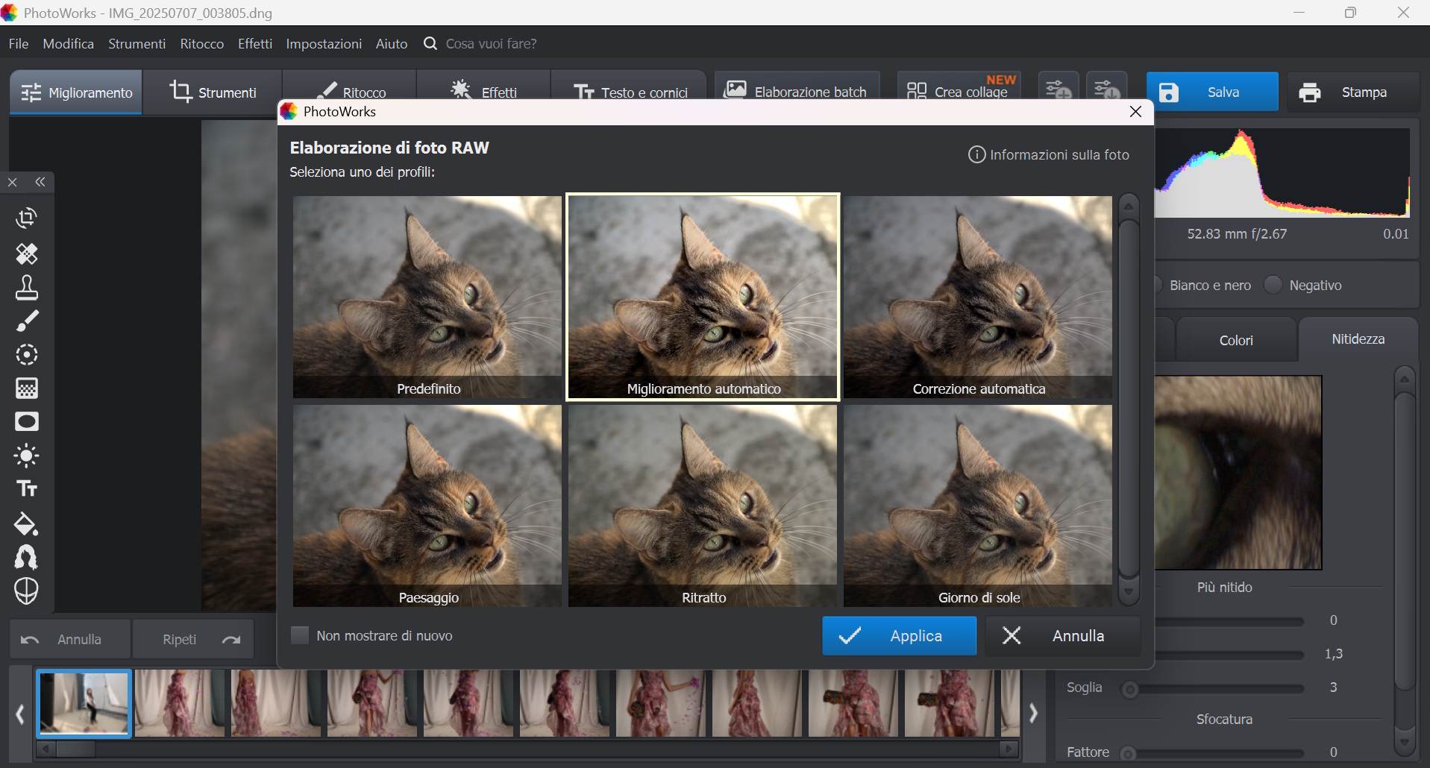Viewport: 1430px width, 768px height.
Task: Click the text tool icon in sidebar
Action: [x=27, y=489]
